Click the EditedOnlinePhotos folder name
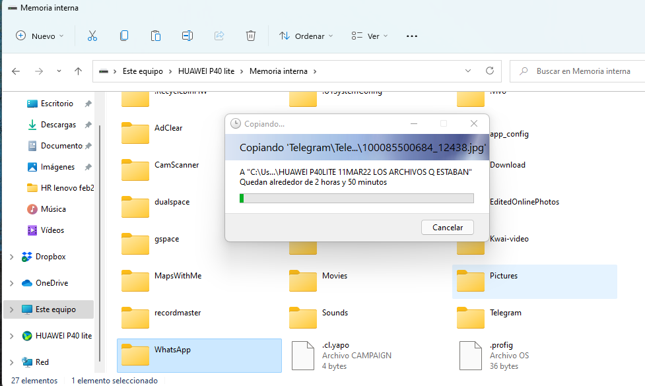 [x=524, y=202]
